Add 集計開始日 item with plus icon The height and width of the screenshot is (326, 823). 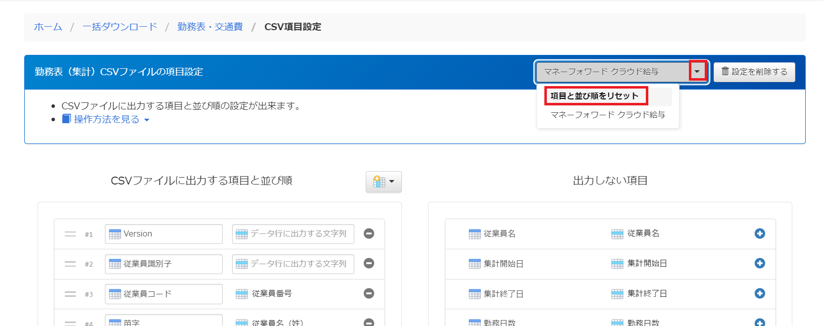760,263
